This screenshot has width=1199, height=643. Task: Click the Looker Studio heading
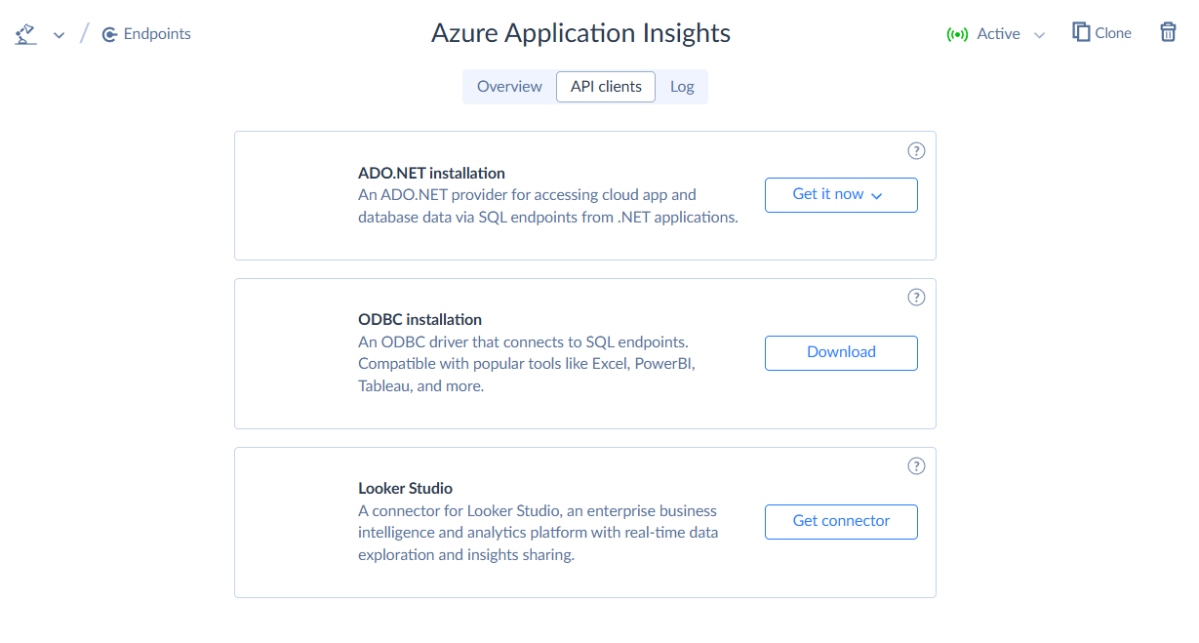405,488
